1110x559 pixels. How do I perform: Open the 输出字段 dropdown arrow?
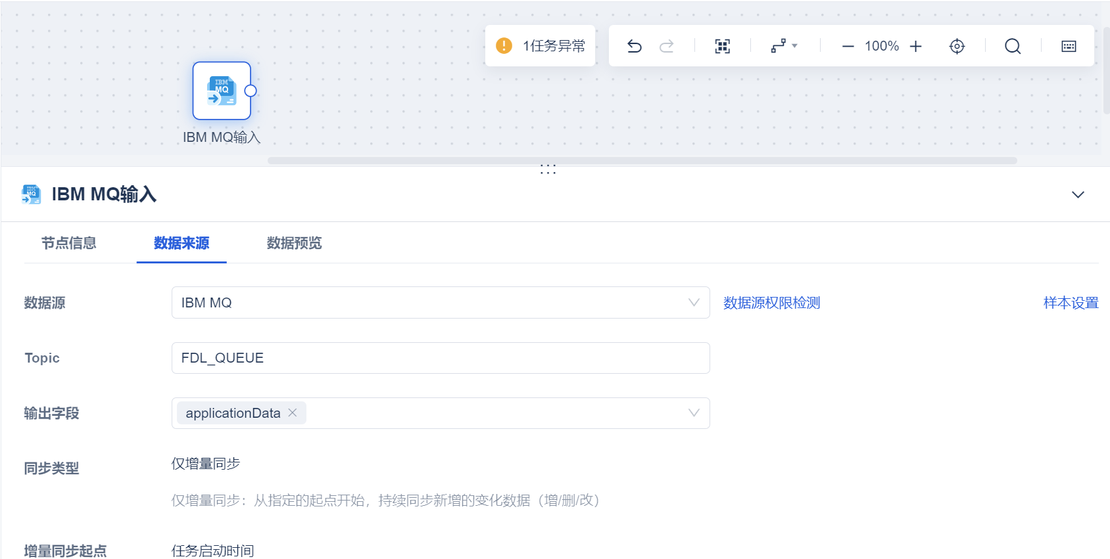click(x=694, y=413)
